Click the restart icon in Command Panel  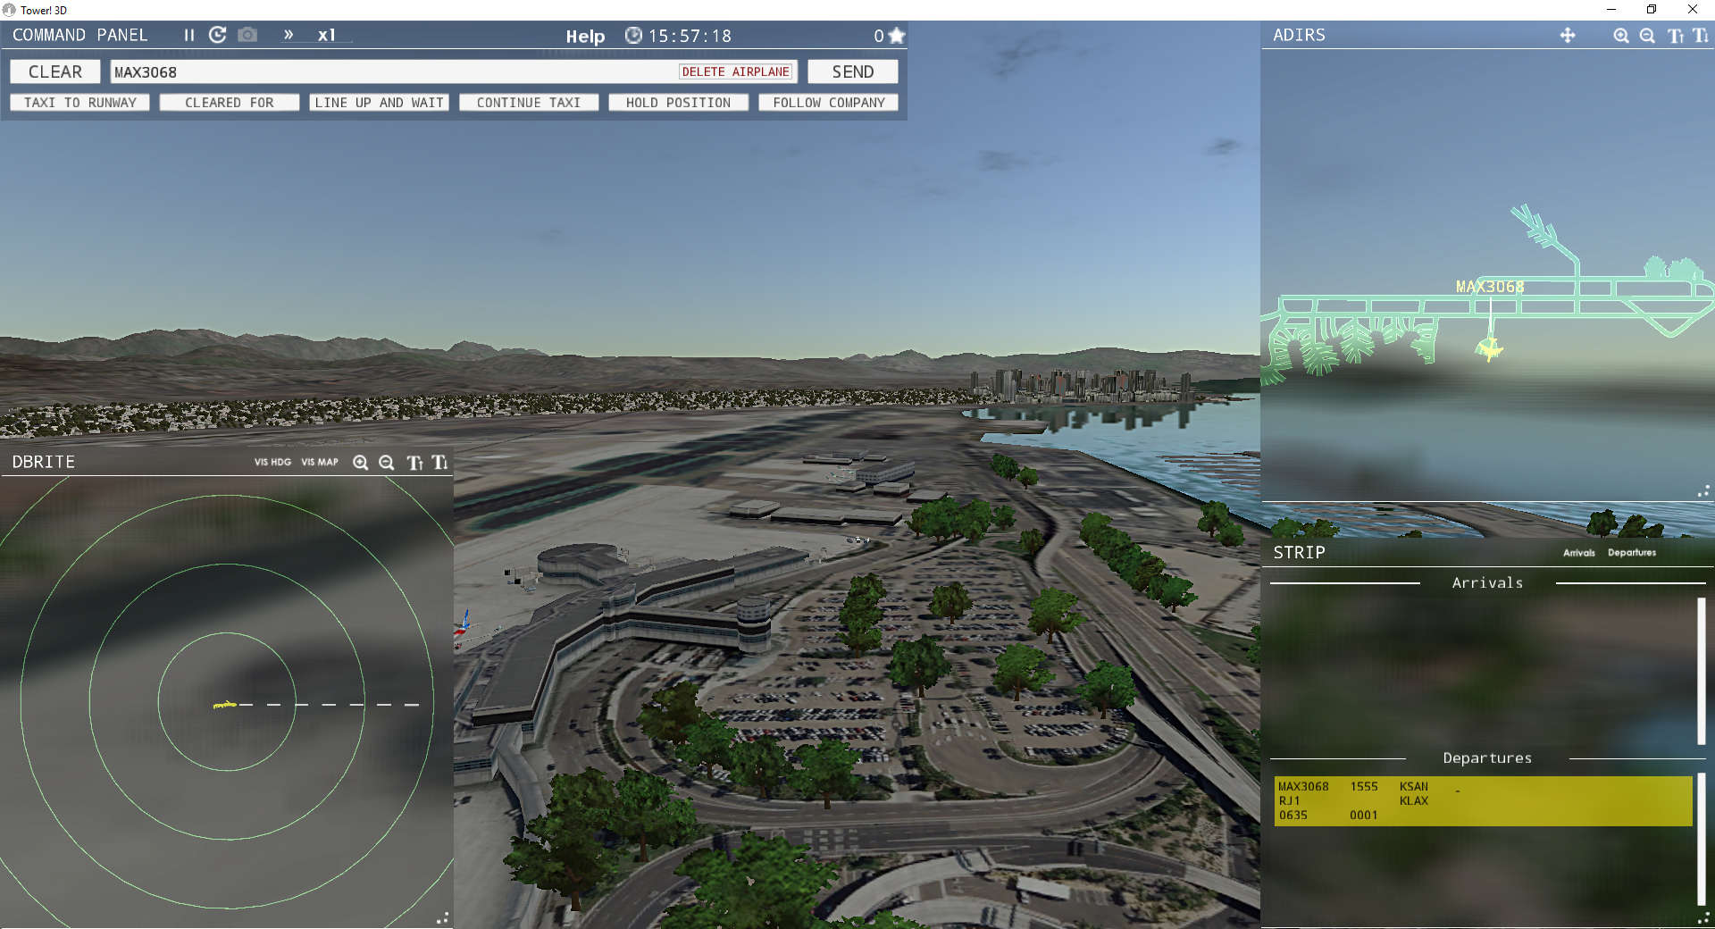click(x=217, y=36)
